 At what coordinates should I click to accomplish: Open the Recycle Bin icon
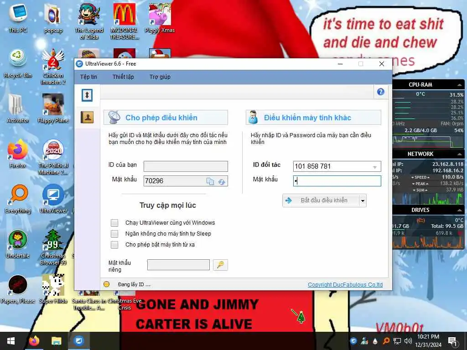click(18, 63)
